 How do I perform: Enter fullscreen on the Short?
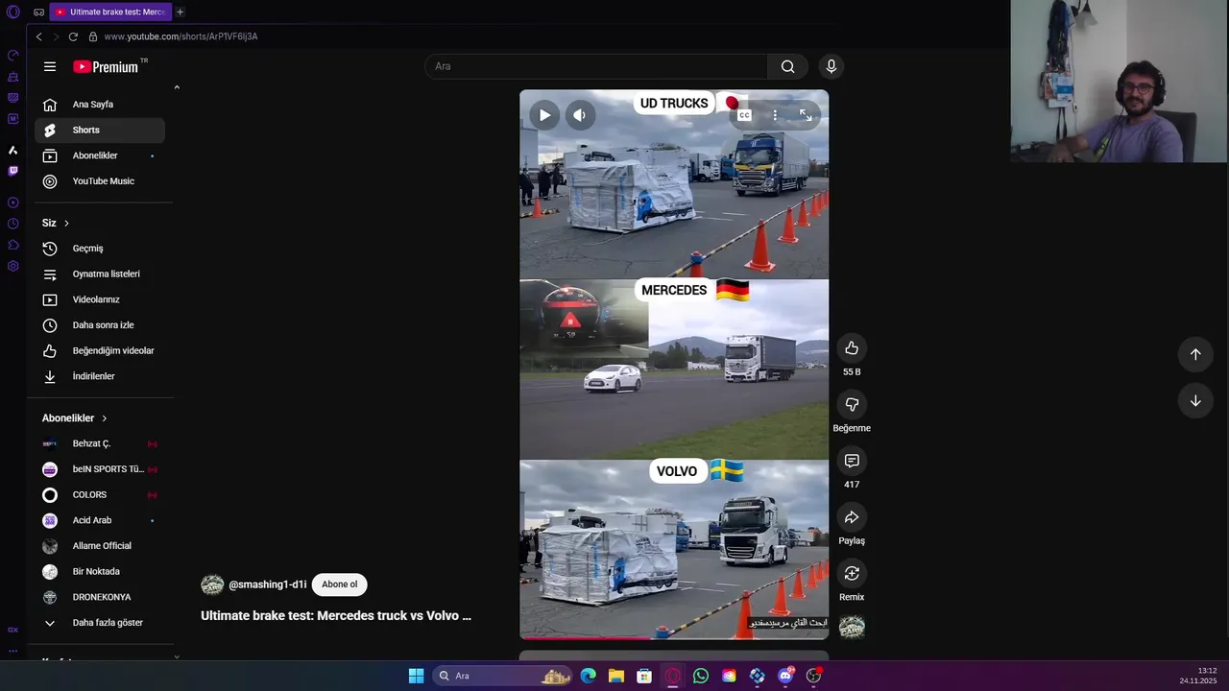pos(806,115)
